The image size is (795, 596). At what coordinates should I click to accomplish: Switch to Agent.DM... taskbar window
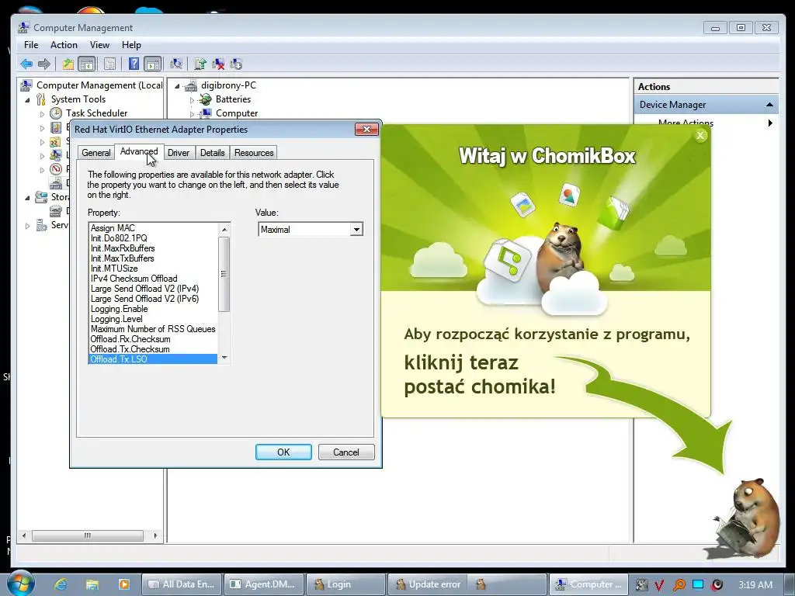point(263,584)
